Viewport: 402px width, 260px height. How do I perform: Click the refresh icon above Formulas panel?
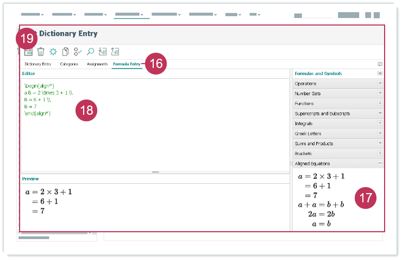380,64
